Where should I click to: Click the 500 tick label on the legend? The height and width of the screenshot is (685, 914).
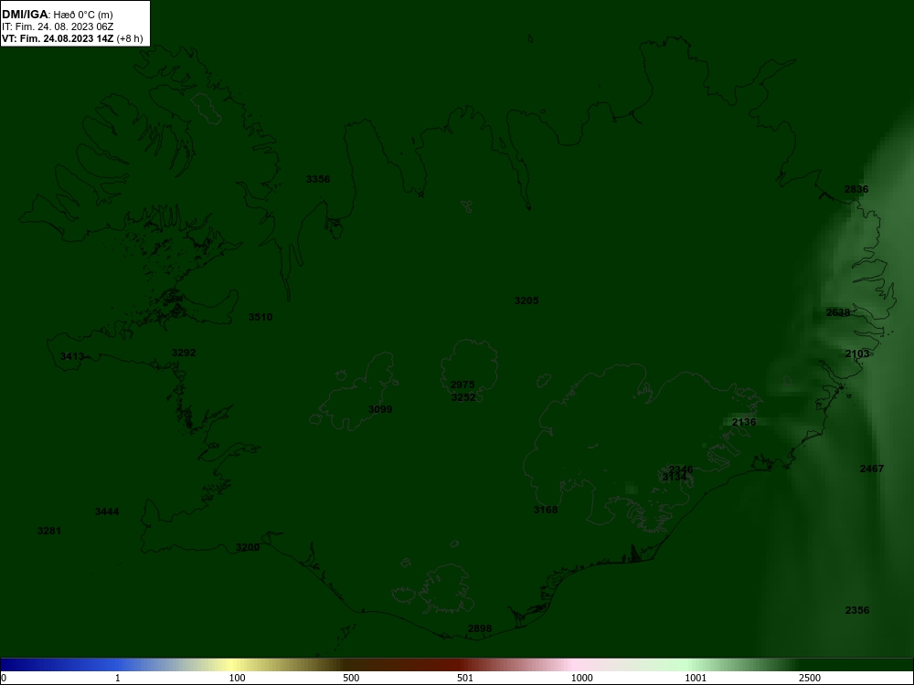351,678
